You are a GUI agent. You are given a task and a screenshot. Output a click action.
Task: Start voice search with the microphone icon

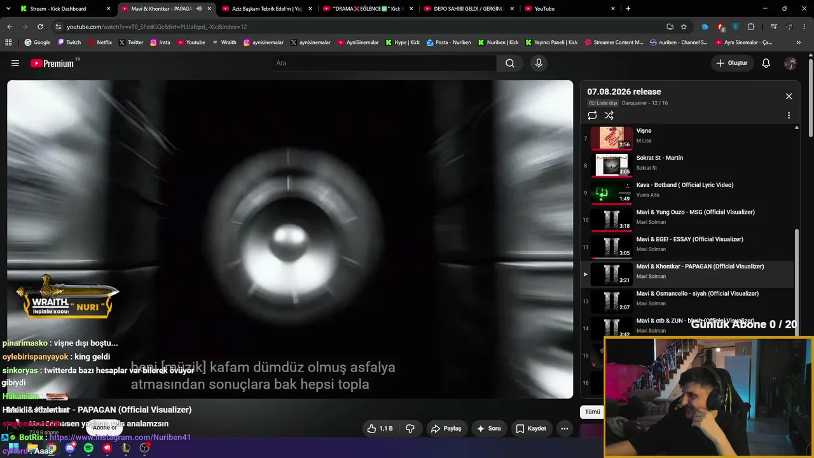point(539,63)
